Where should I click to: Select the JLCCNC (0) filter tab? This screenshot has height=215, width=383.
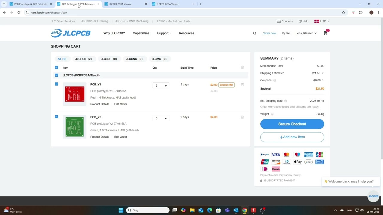point(134,59)
